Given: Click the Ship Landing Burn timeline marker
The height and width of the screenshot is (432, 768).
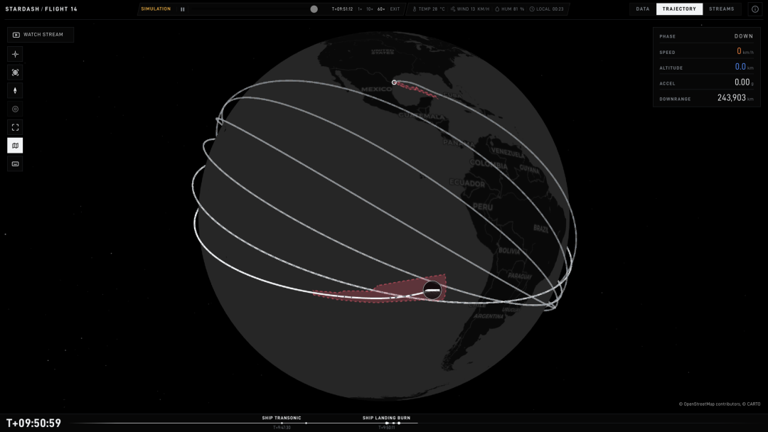Looking at the screenshot, I should coord(386,423).
